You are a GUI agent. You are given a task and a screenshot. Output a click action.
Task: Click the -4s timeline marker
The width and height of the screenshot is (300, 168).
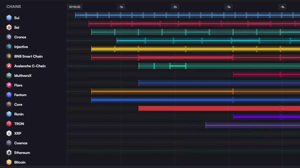click(282, 7)
